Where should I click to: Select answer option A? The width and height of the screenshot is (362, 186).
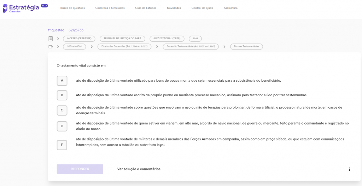click(62, 81)
